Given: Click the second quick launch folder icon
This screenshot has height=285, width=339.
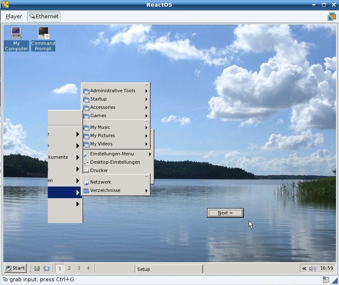Looking at the screenshot, I should (x=47, y=268).
